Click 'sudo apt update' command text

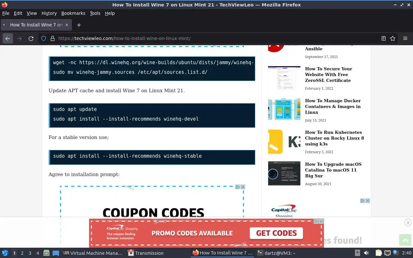click(x=75, y=109)
